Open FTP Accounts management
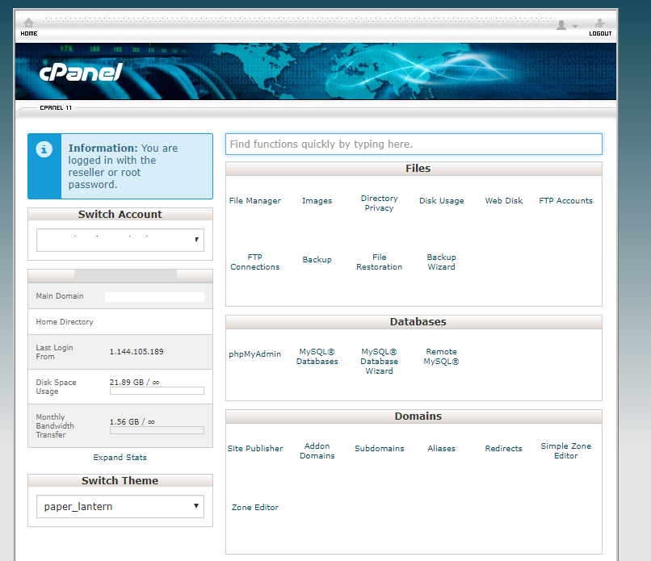Screen dimensions: 651x561 click(x=565, y=200)
